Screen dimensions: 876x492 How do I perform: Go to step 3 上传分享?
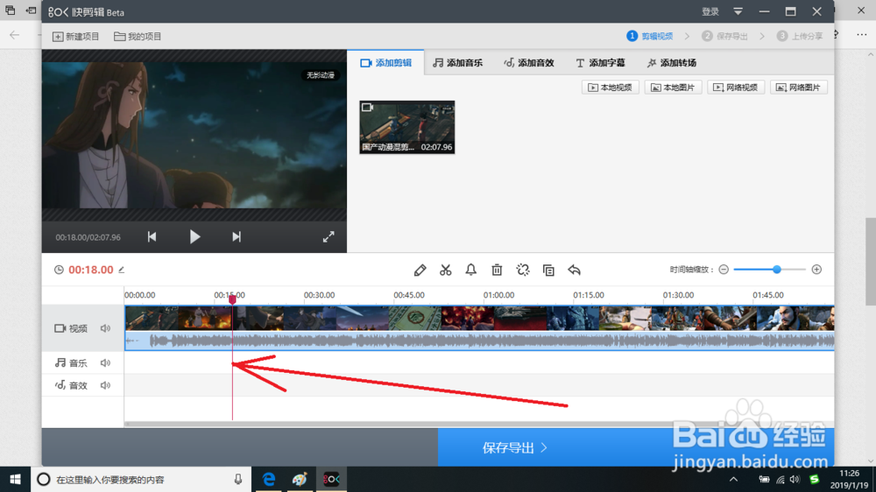point(800,36)
